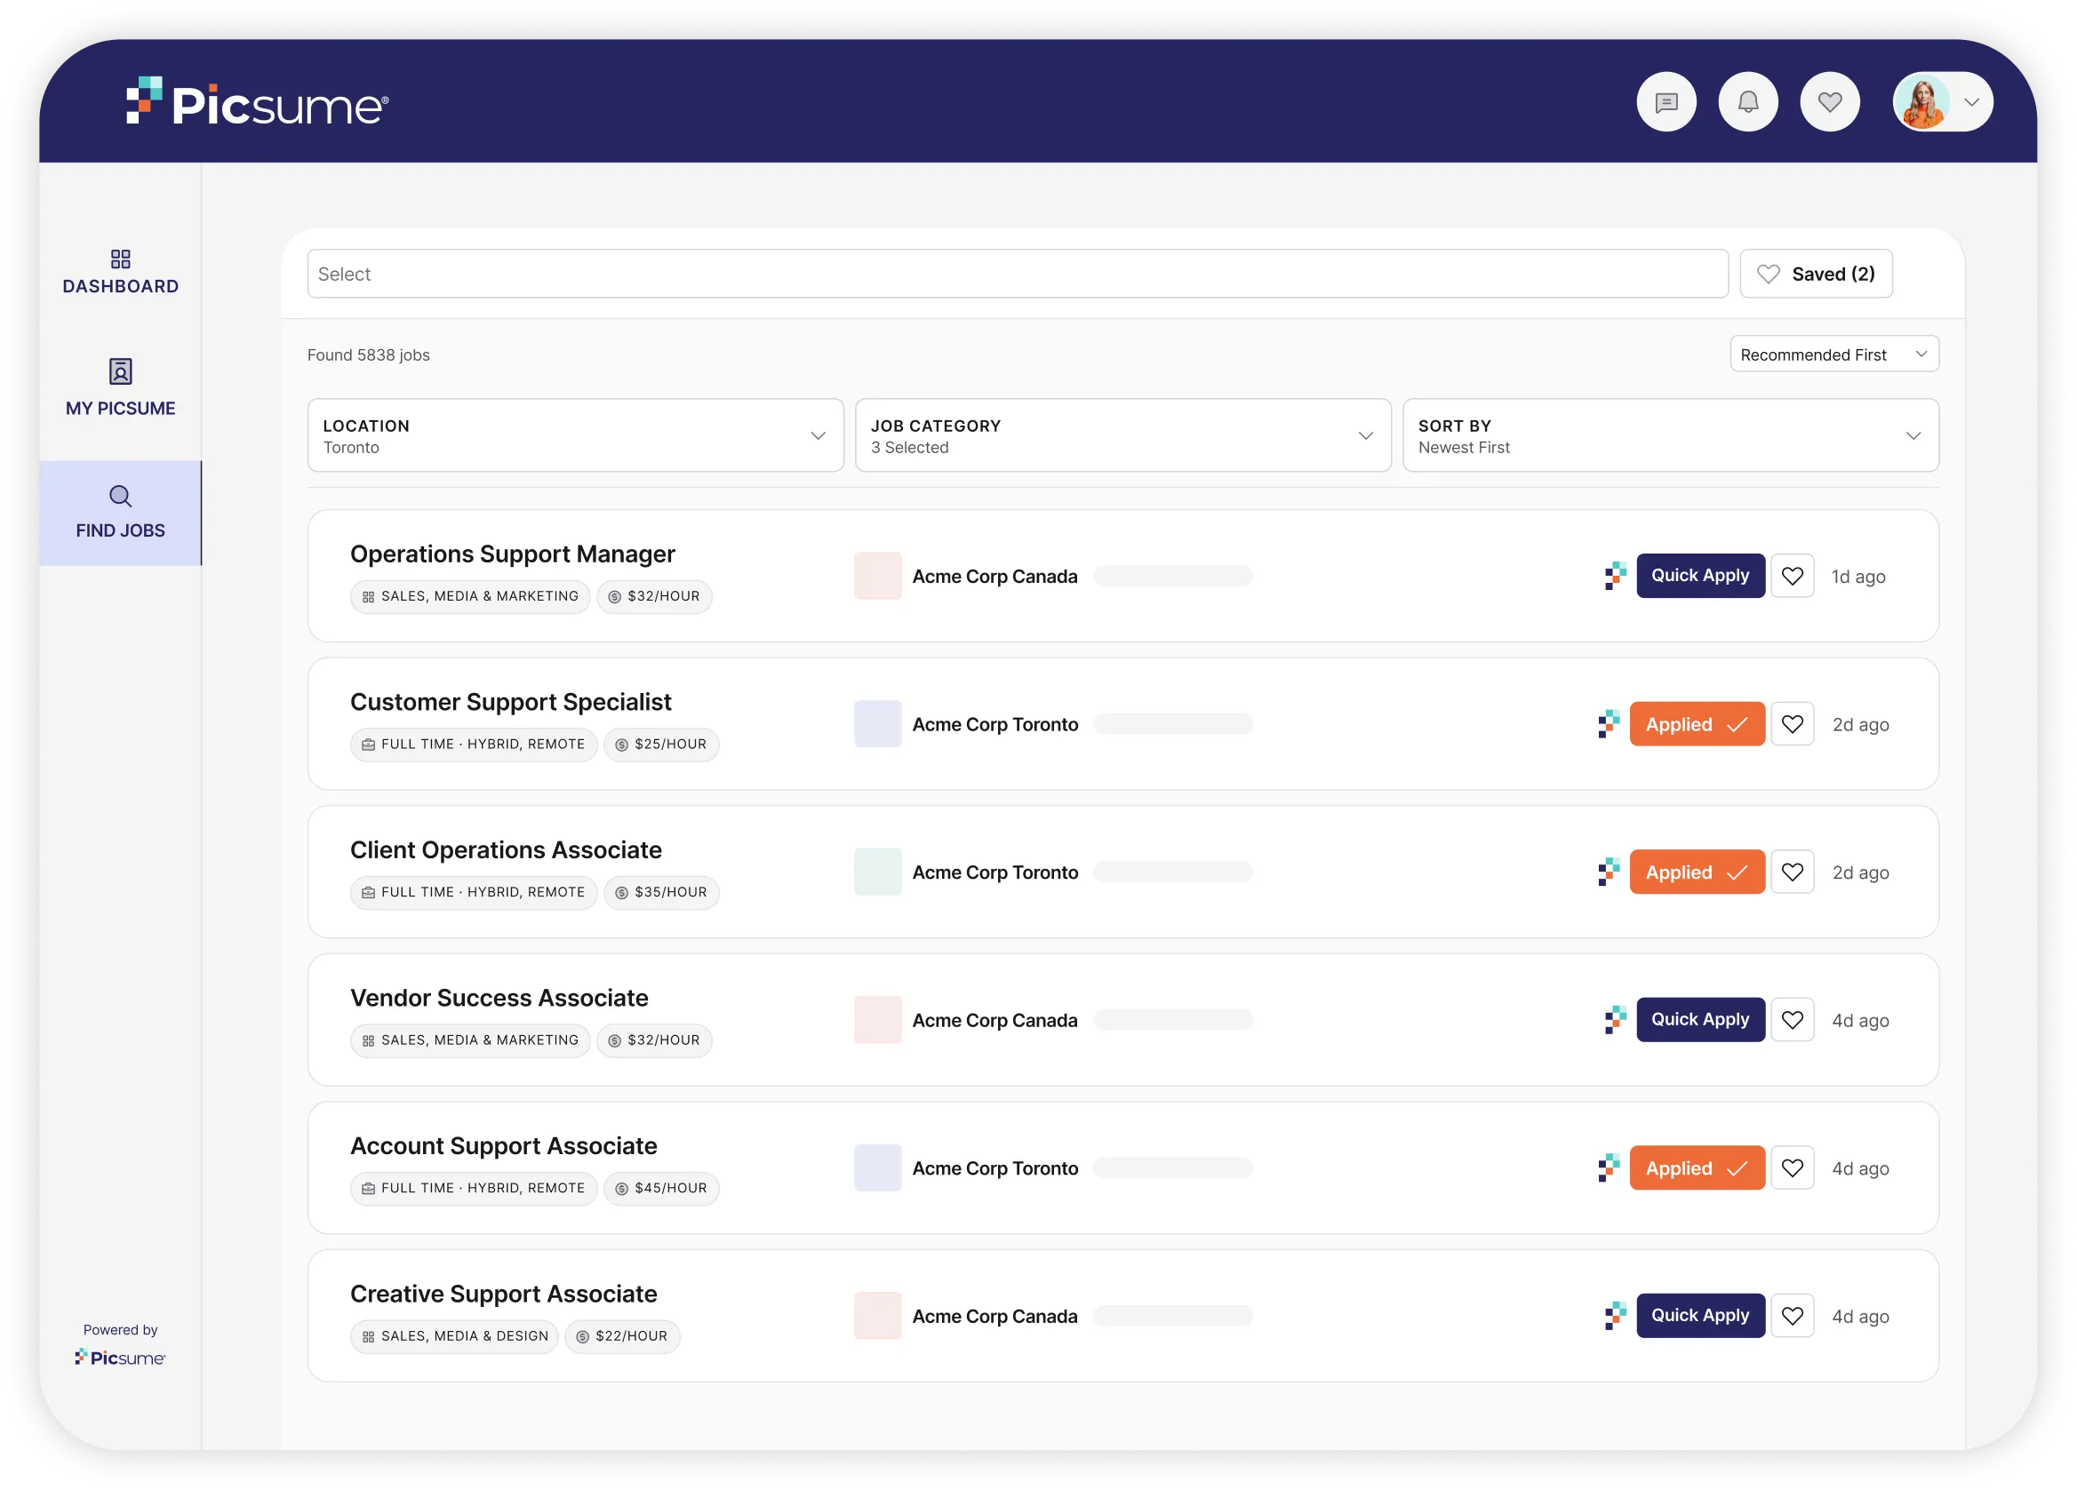Expand the Location Toronto dropdown
The width and height of the screenshot is (2077, 1490).
575,435
